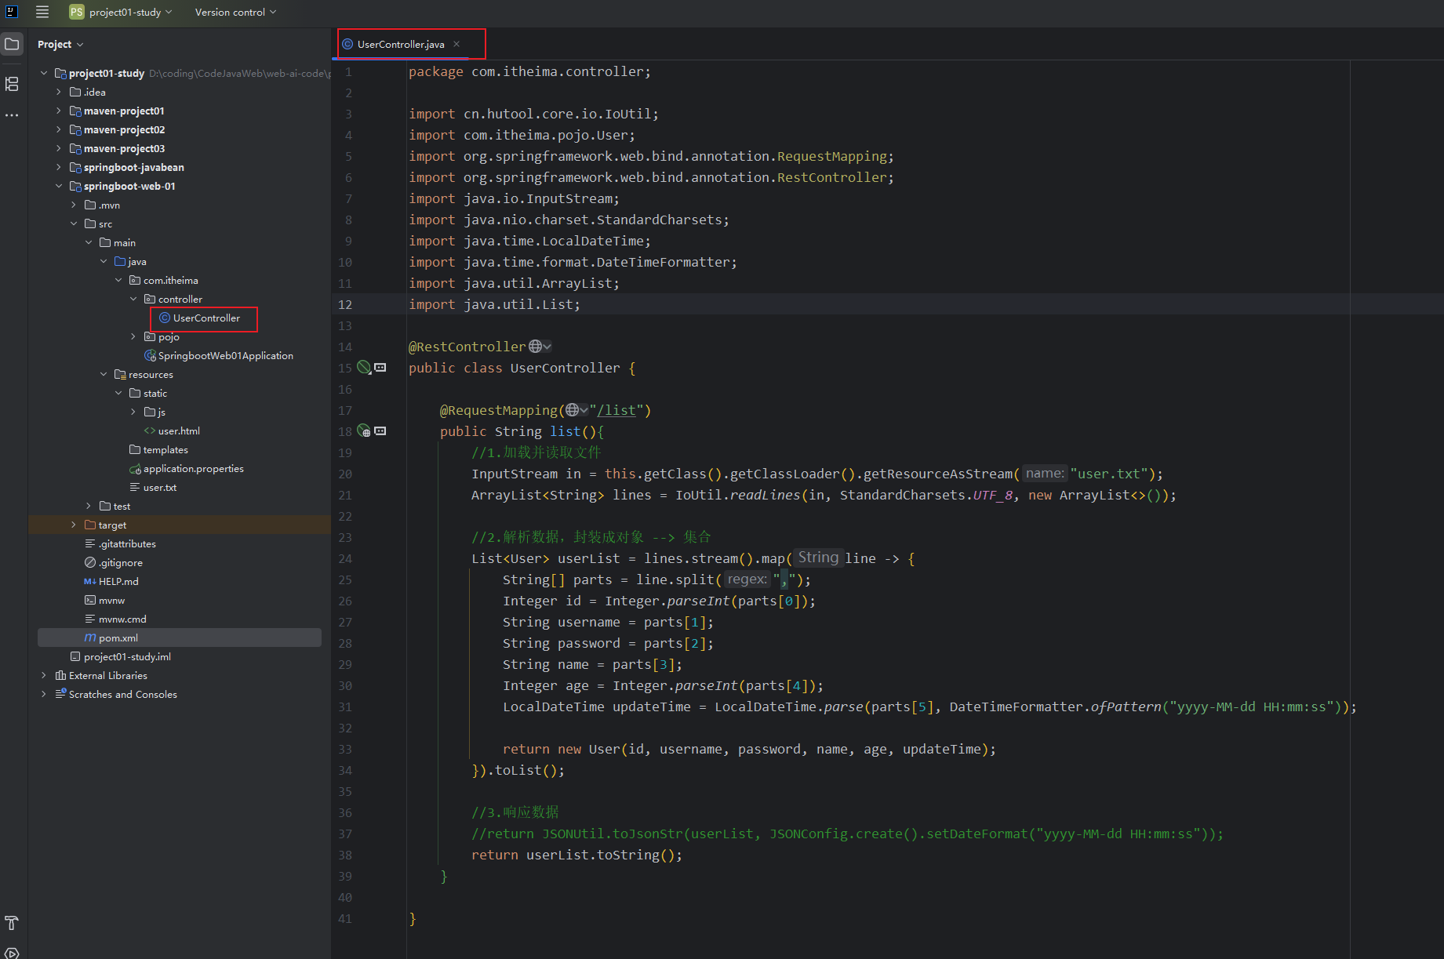
Task: Close the UserController.java tab
Action: pos(456,44)
